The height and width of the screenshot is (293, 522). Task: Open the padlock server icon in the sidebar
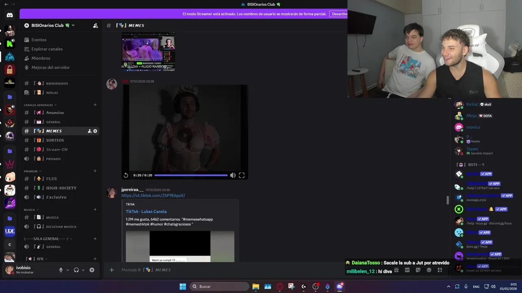click(x=10, y=70)
